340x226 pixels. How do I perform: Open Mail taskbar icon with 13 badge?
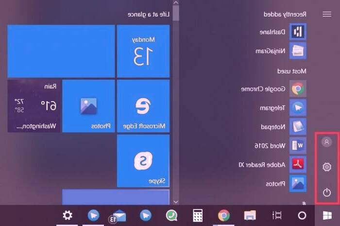point(118,216)
